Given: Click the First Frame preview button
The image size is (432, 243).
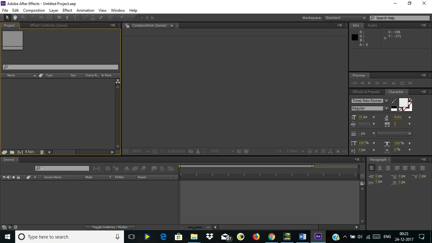Looking at the screenshot, I should tap(355, 83).
